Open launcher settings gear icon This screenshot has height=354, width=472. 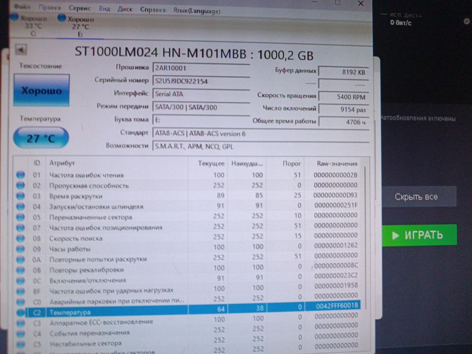coord(466,21)
